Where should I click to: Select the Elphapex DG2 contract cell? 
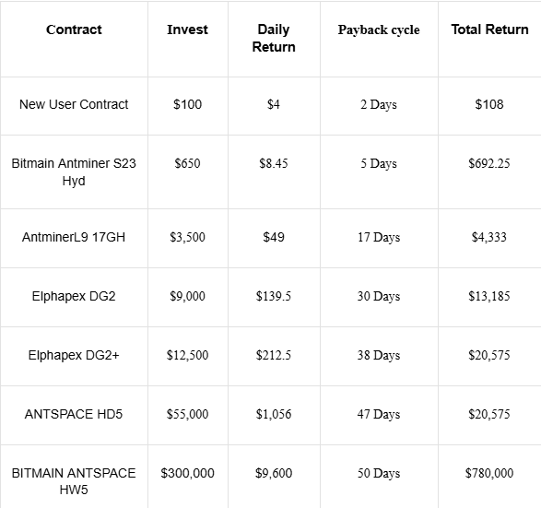(x=74, y=297)
